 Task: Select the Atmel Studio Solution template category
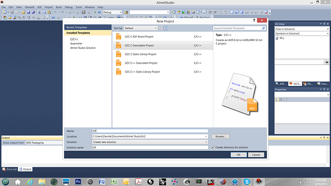click(83, 48)
